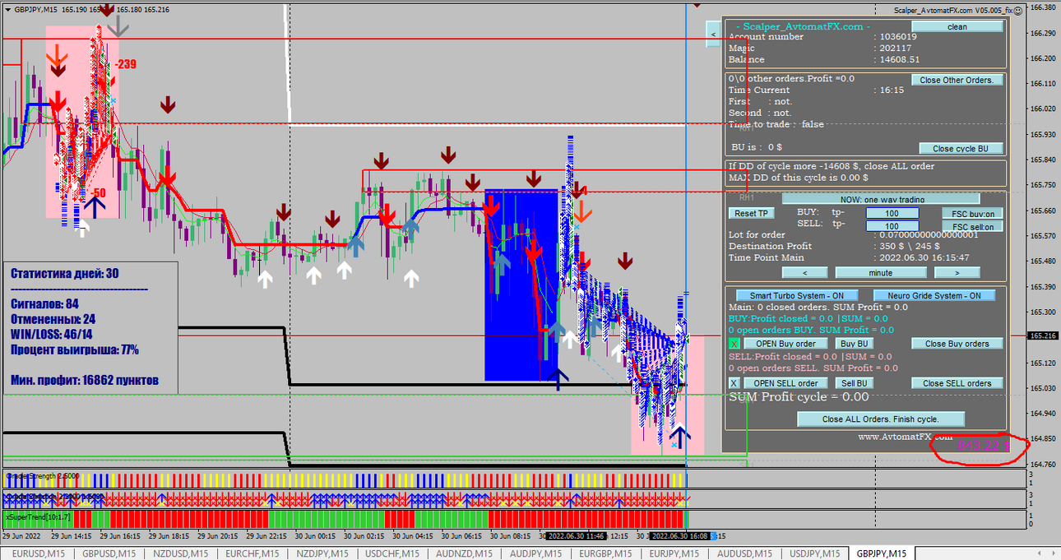Click the balance value 14608.51
Image resolution: width=1061 pixels, height=560 pixels.
(x=900, y=59)
